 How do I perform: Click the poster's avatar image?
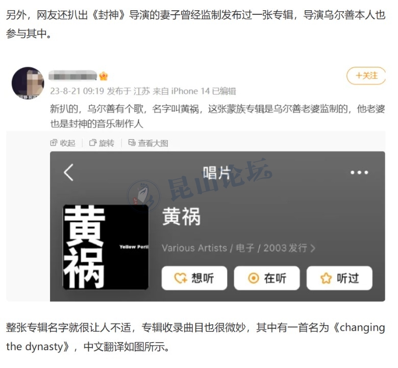(28, 83)
